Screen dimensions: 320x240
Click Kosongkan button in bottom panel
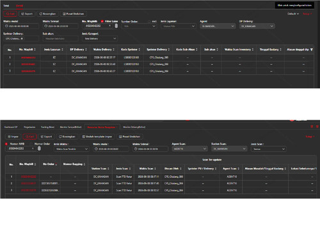[x=67, y=136]
